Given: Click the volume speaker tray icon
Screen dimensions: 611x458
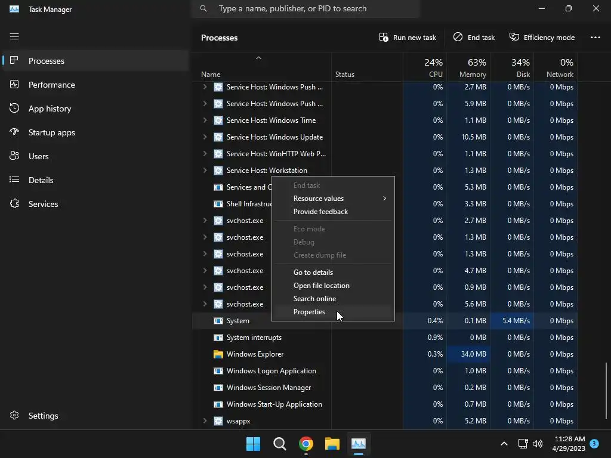Looking at the screenshot, I should click(x=538, y=444).
